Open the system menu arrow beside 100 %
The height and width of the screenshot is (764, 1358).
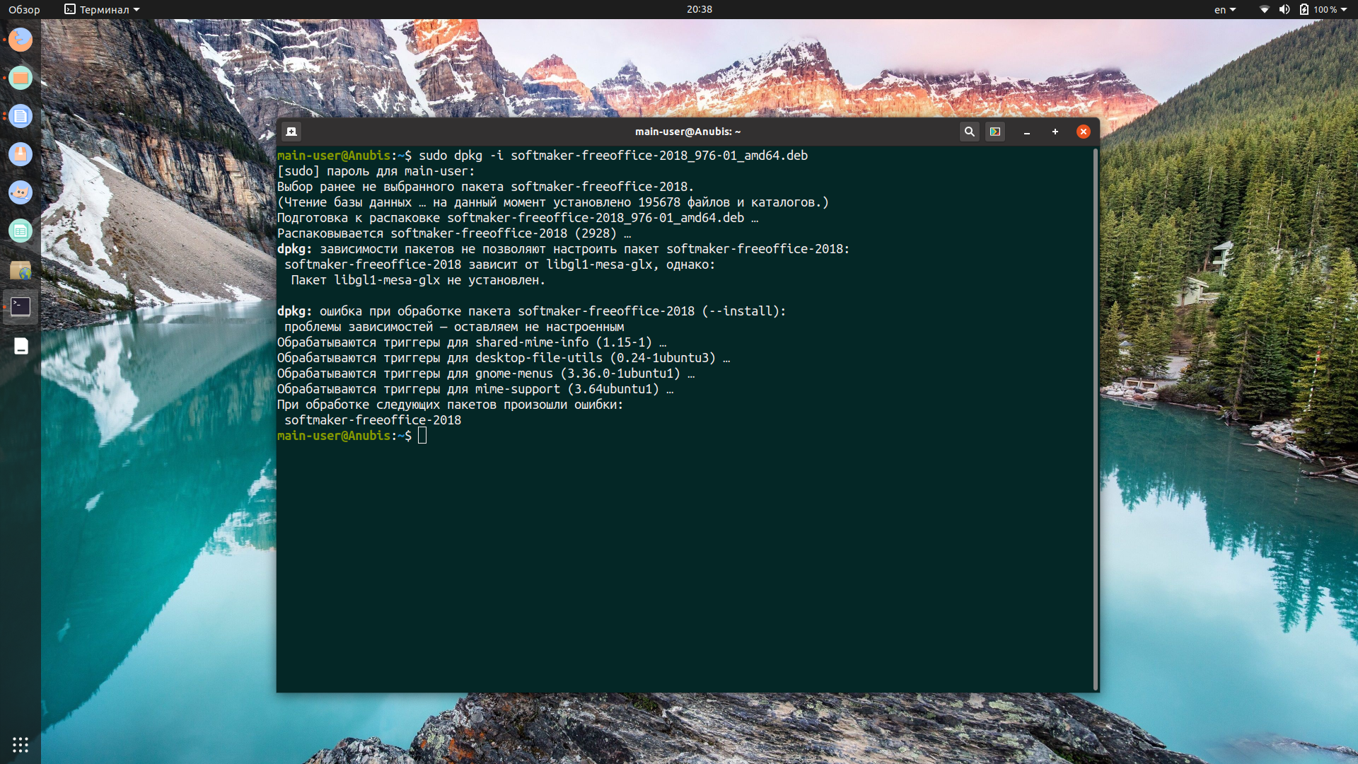pos(1344,10)
